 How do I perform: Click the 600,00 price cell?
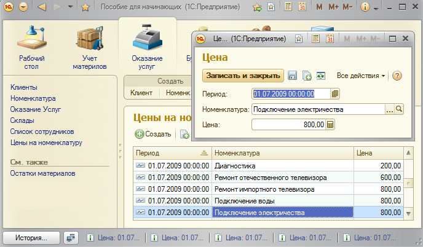pos(379,178)
